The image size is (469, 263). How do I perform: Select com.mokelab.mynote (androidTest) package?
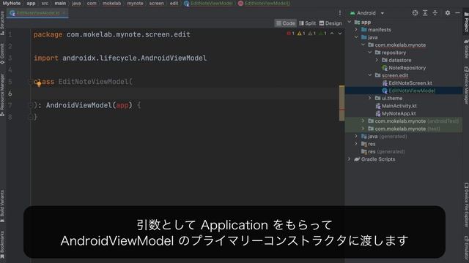click(413, 121)
